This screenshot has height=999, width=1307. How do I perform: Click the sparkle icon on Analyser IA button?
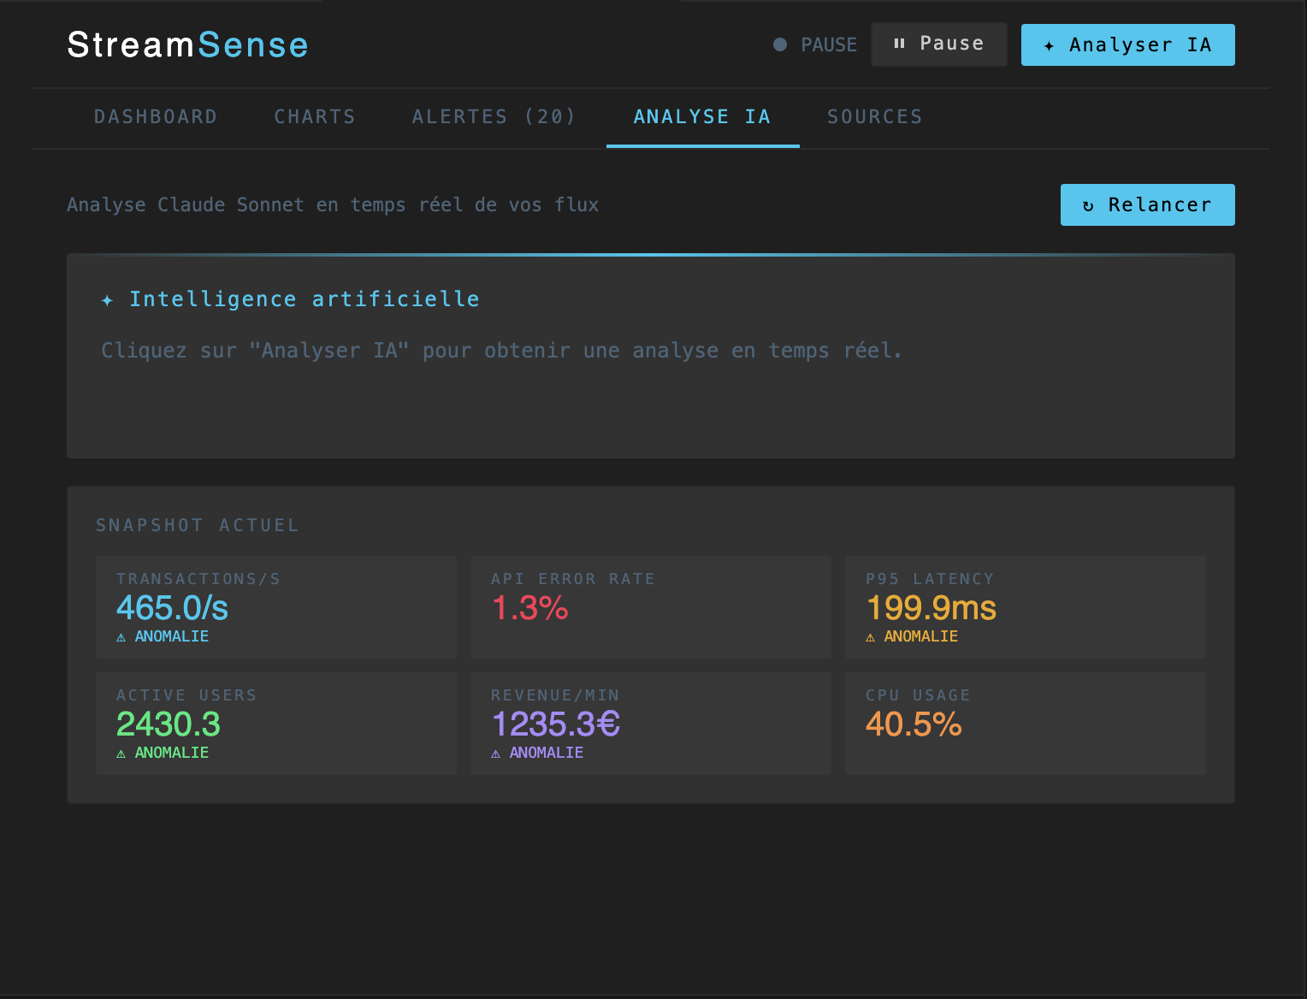tap(1051, 44)
